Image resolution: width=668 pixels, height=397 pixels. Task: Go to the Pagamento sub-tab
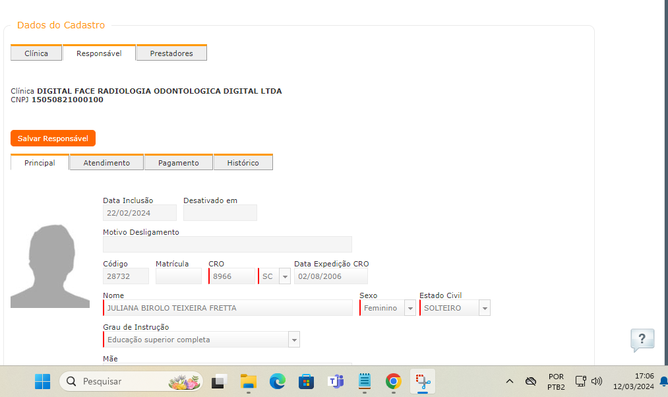(x=179, y=162)
